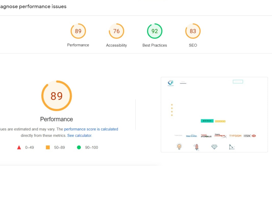Click the large 89 Performance gauge
Viewport: 272px width, 204px height.
(57, 95)
